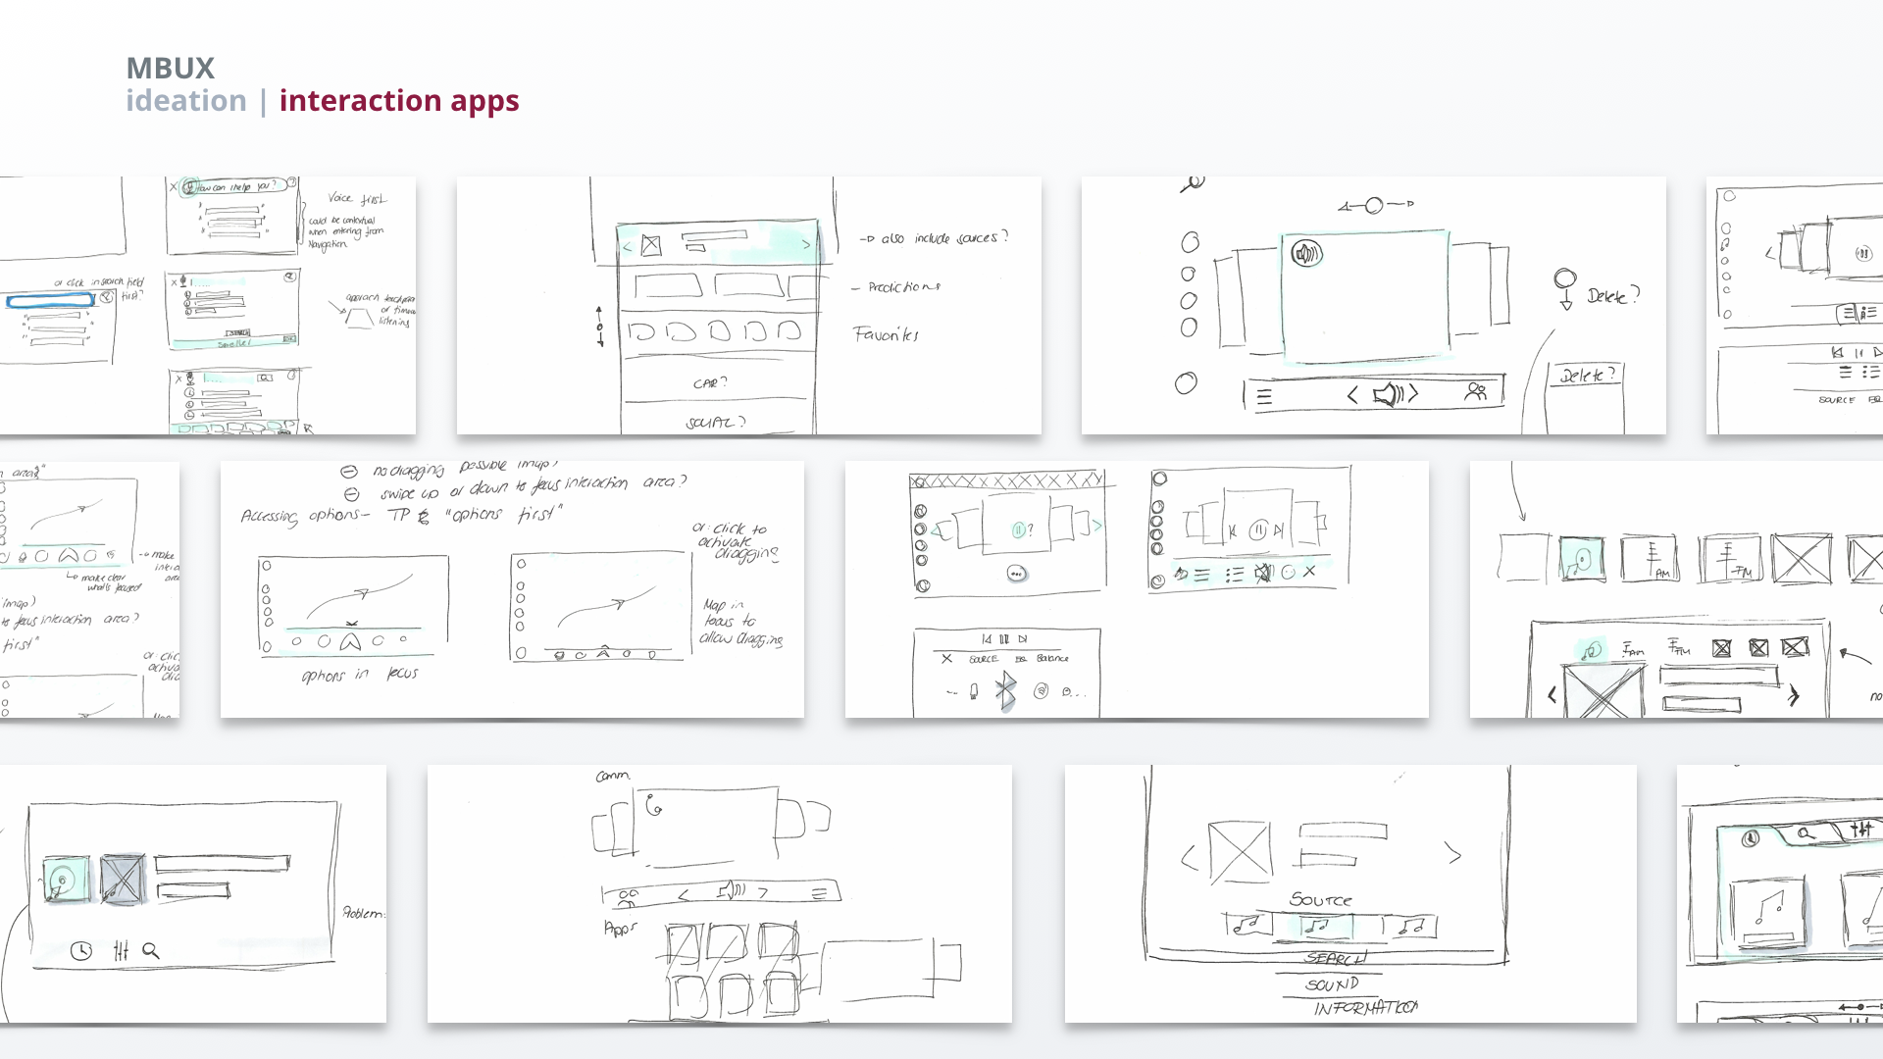Open the Balance menu entry
The height and width of the screenshot is (1059, 1883).
coord(1054,659)
